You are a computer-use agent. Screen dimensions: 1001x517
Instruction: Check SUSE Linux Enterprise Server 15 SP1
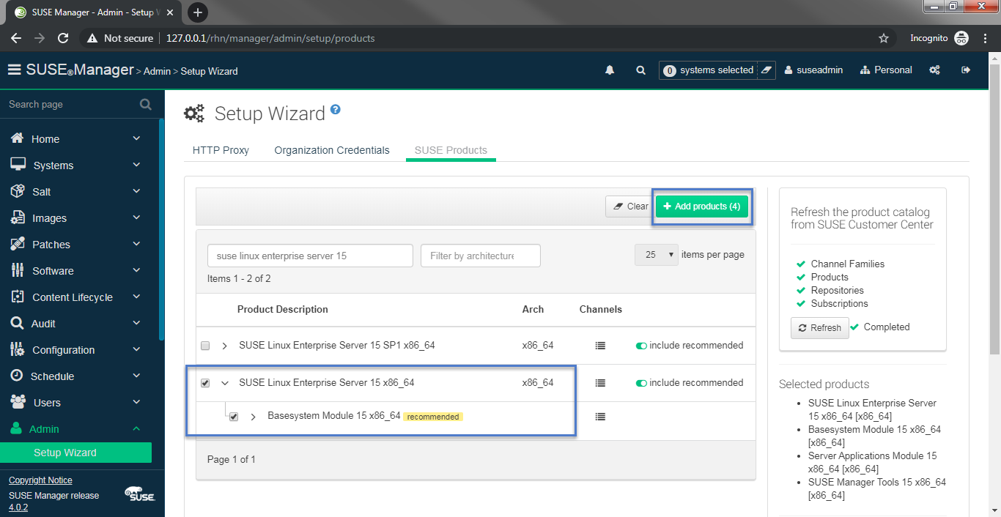pyautogui.click(x=205, y=345)
